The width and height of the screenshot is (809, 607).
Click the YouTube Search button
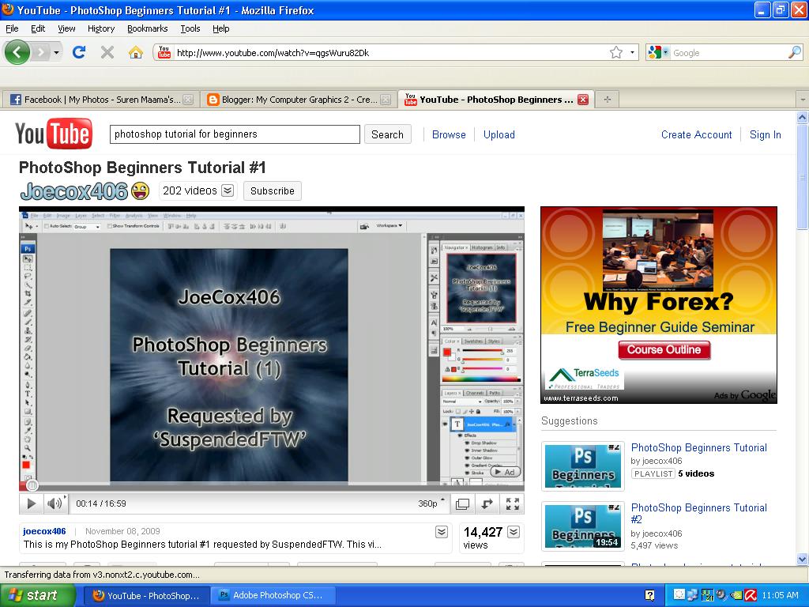click(387, 134)
